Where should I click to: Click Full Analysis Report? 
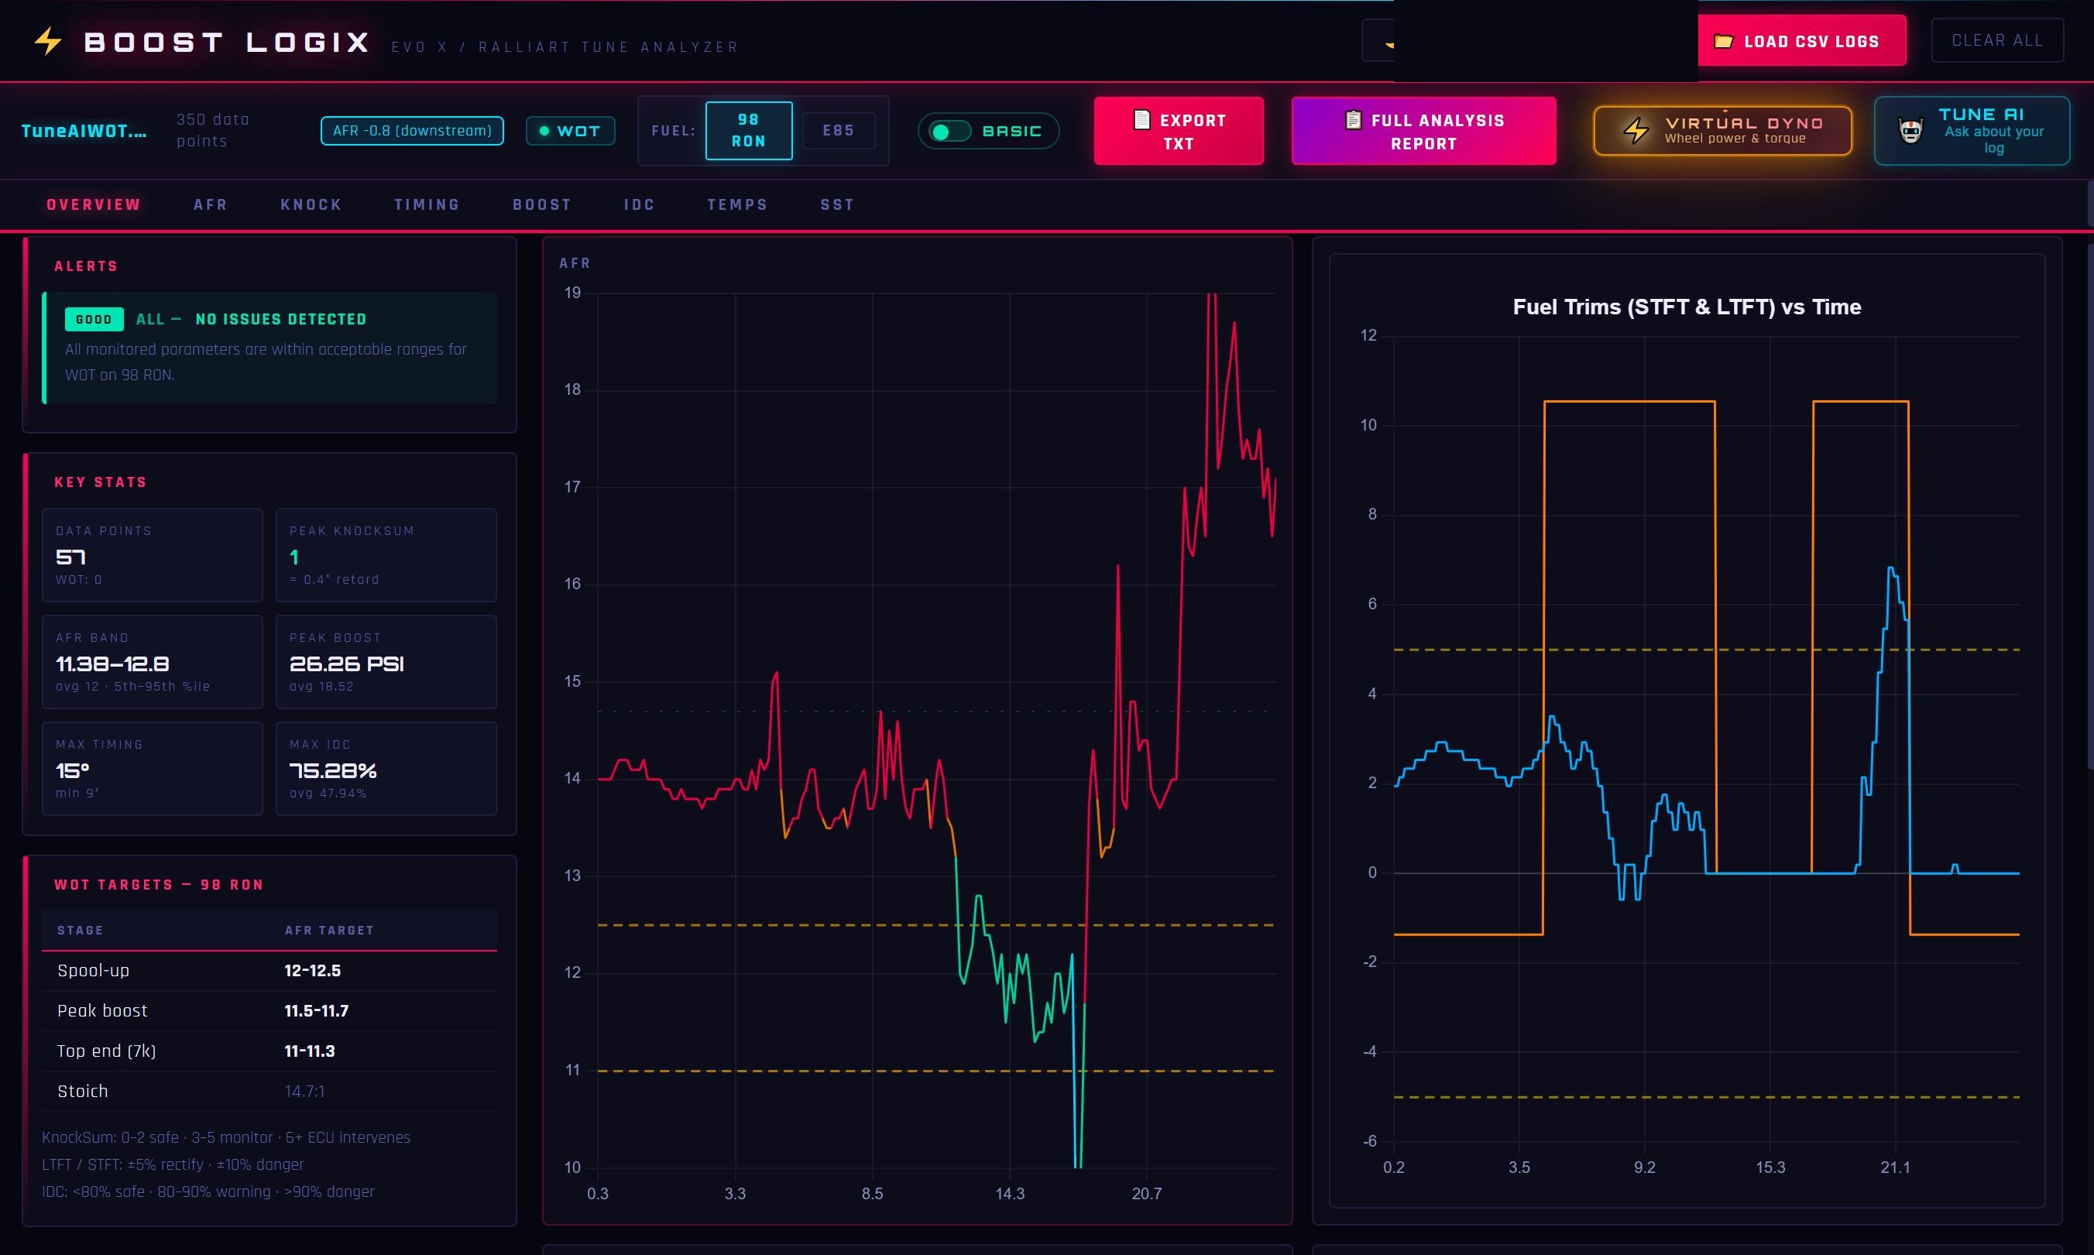click(x=1423, y=131)
